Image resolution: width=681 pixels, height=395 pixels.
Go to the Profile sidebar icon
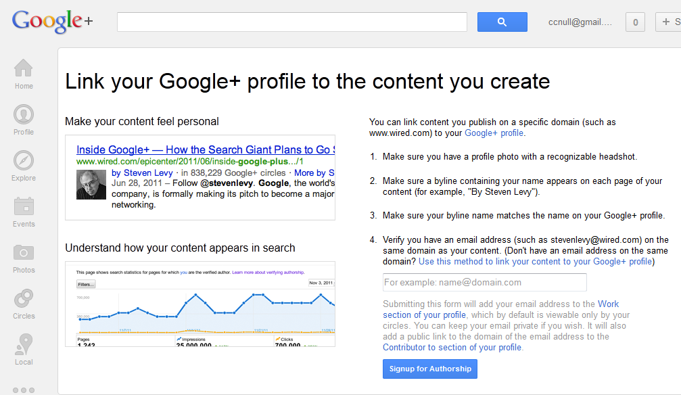point(24,120)
